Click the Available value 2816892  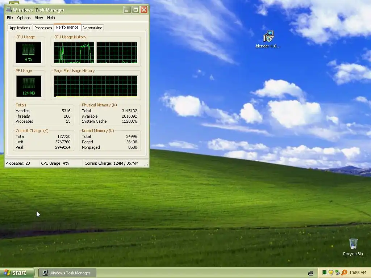129,116
